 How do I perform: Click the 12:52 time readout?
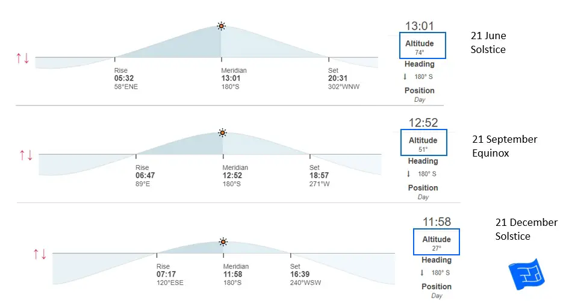click(x=423, y=123)
